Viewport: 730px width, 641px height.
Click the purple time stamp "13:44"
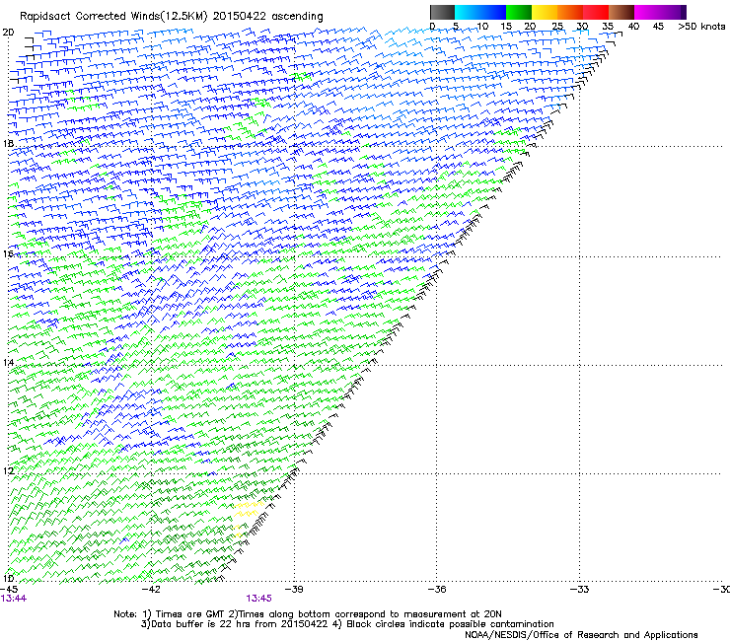point(14,599)
